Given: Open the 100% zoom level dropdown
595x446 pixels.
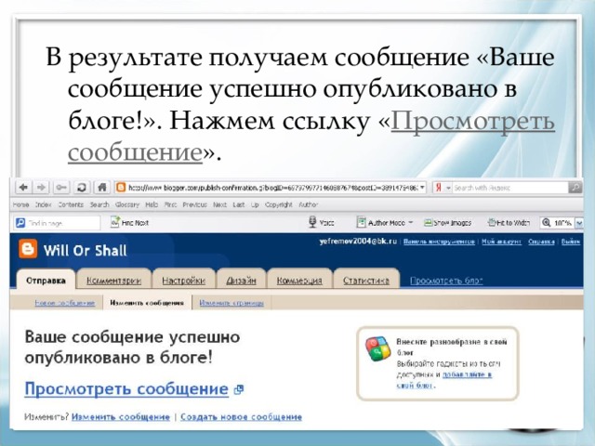Looking at the screenshot, I should click(579, 223).
